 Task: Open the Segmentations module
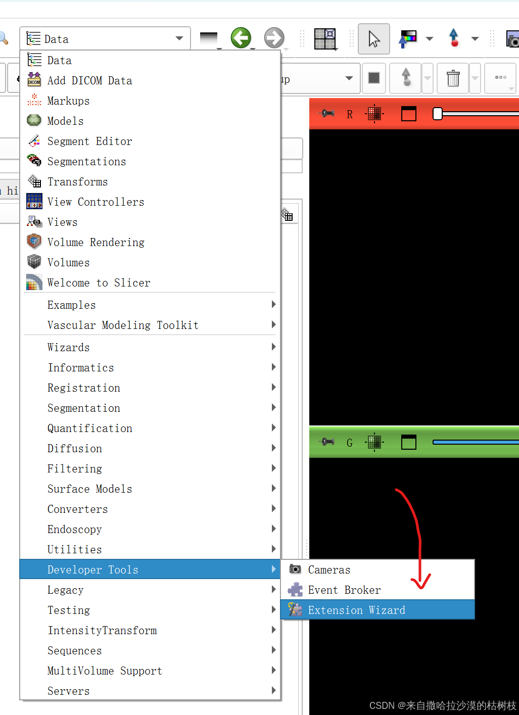click(x=150, y=161)
